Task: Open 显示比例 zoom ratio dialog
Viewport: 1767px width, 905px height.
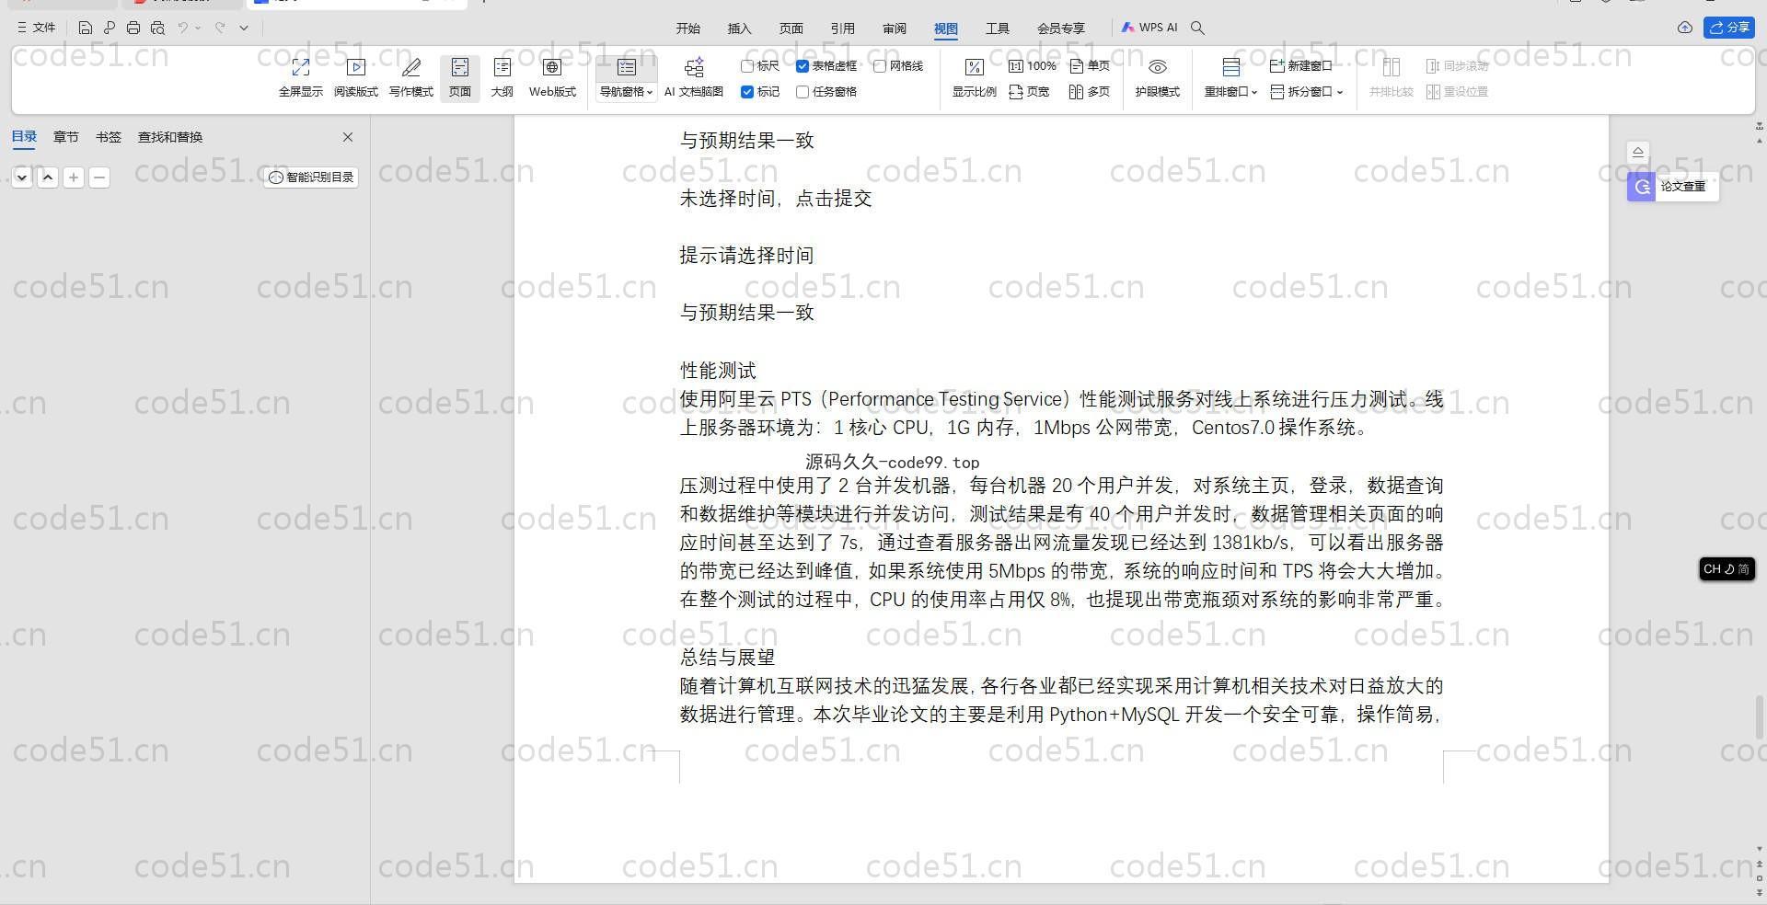Action: tap(974, 78)
